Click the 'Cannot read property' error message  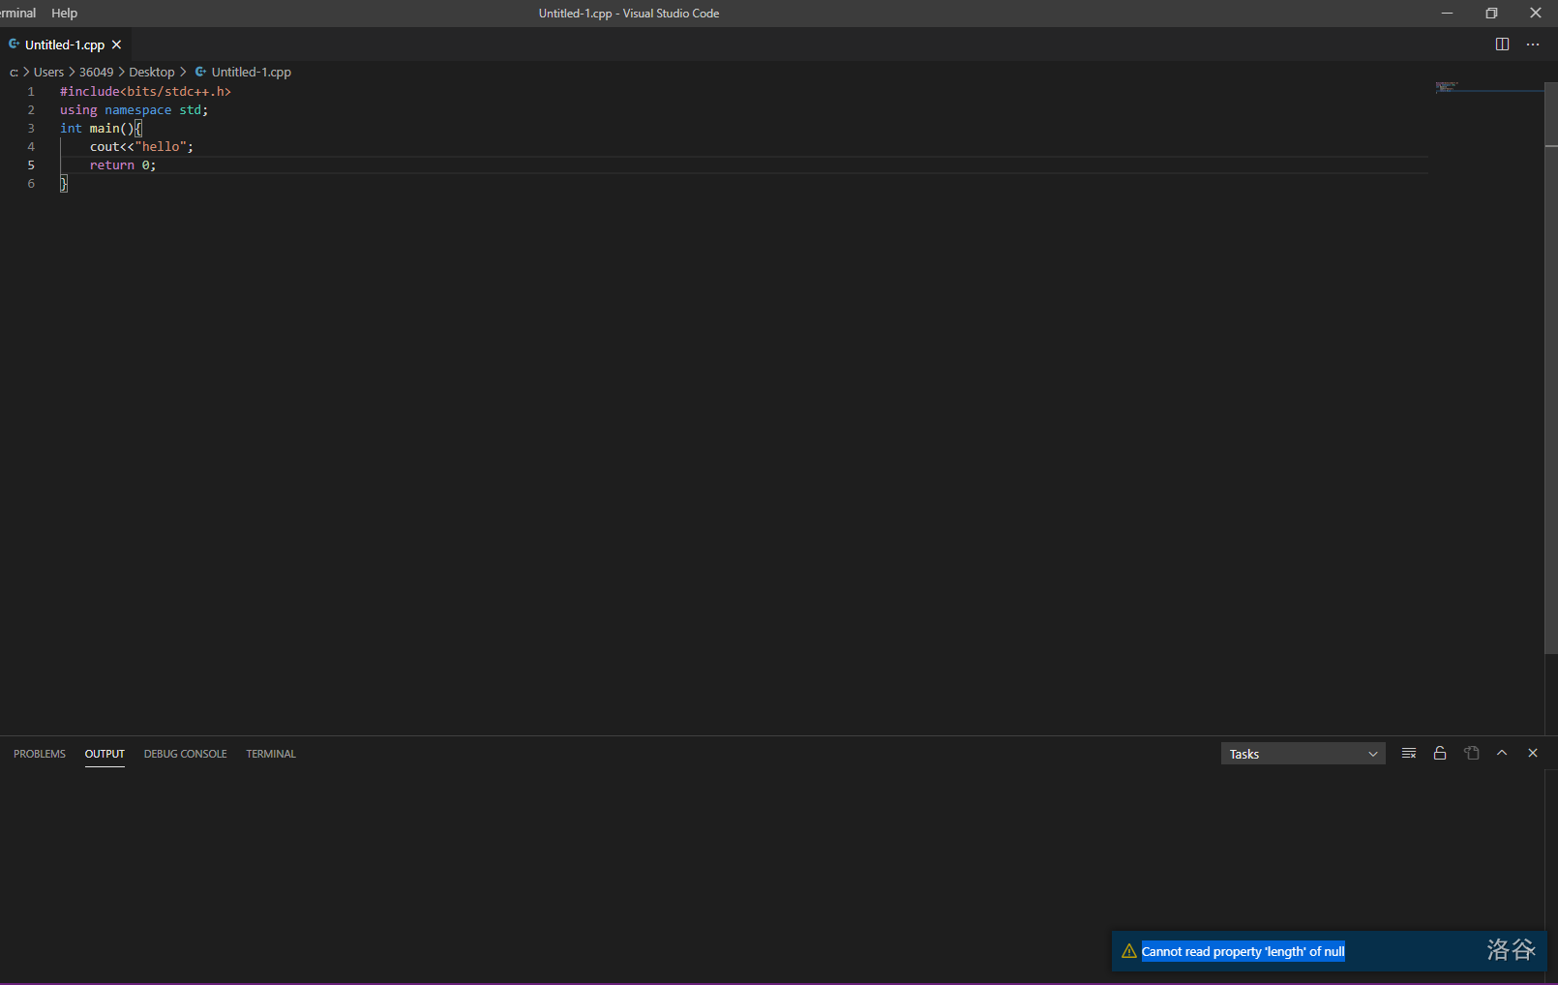[x=1243, y=951]
